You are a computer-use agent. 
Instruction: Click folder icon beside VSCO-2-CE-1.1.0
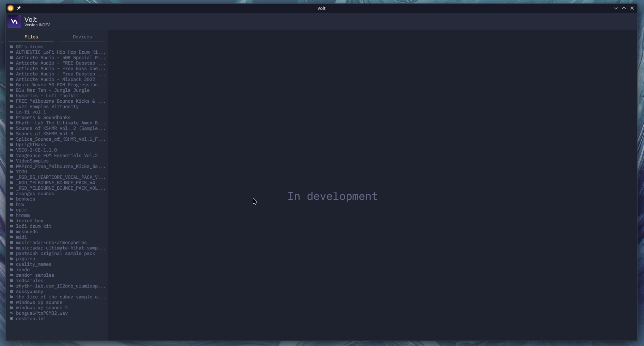pyautogui.click(x=12, y=150)
